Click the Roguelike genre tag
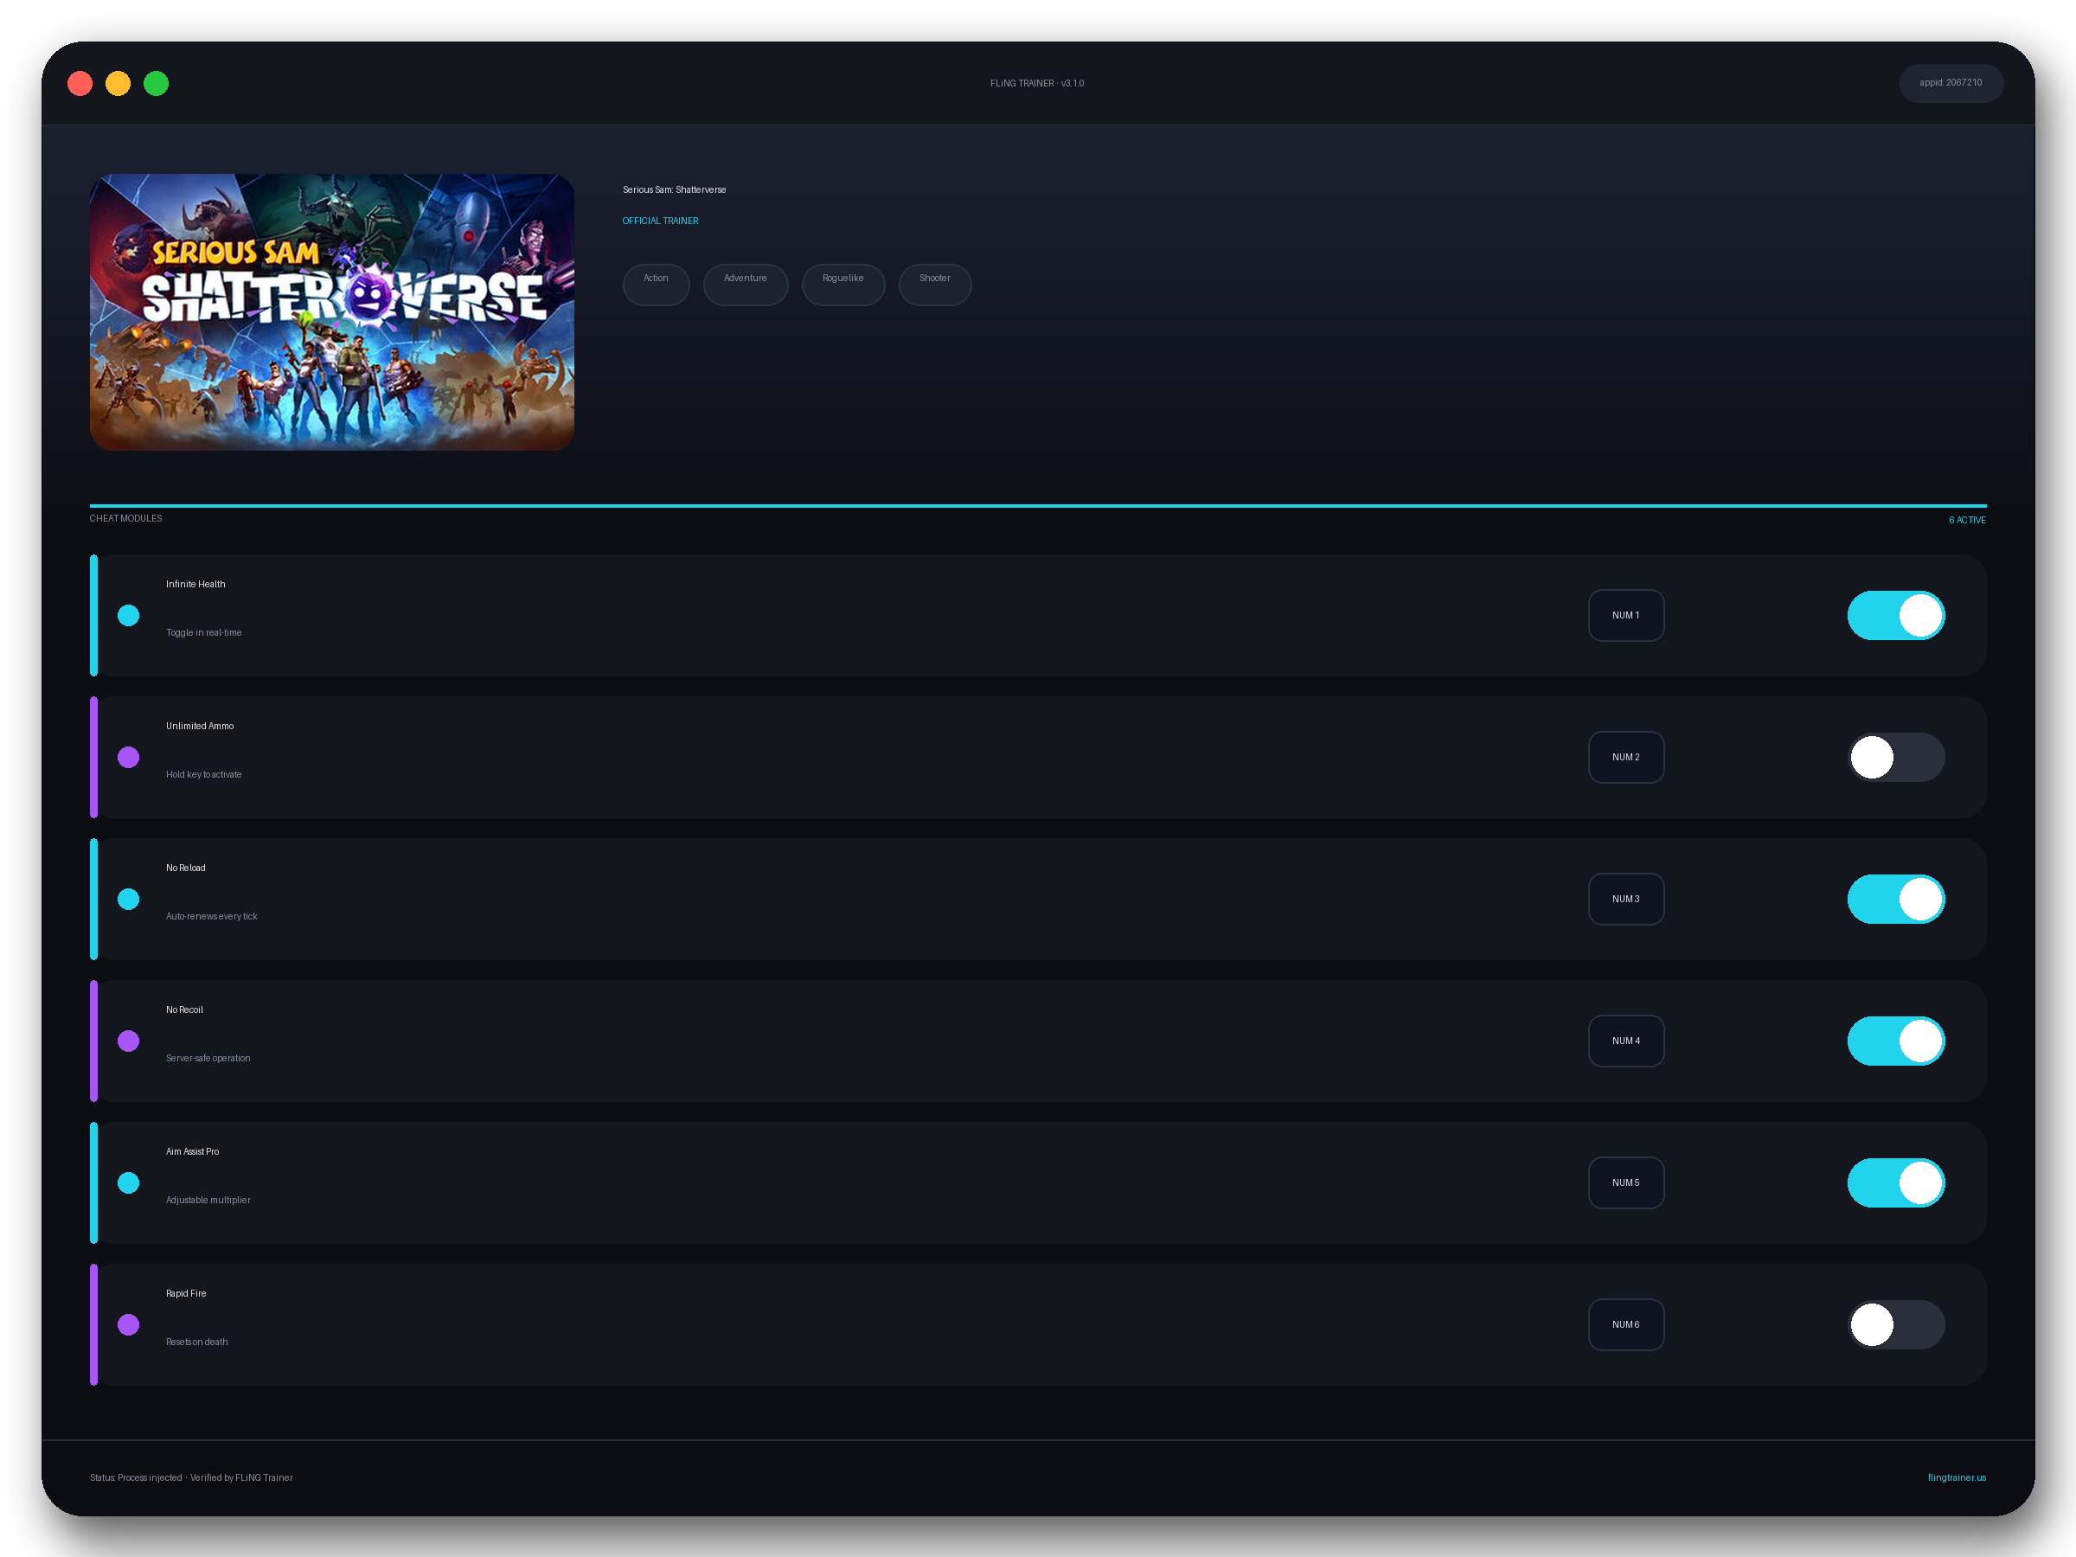Image resolution: width=2076 pixels, height=1557 pixels. [x=843, y=285]
